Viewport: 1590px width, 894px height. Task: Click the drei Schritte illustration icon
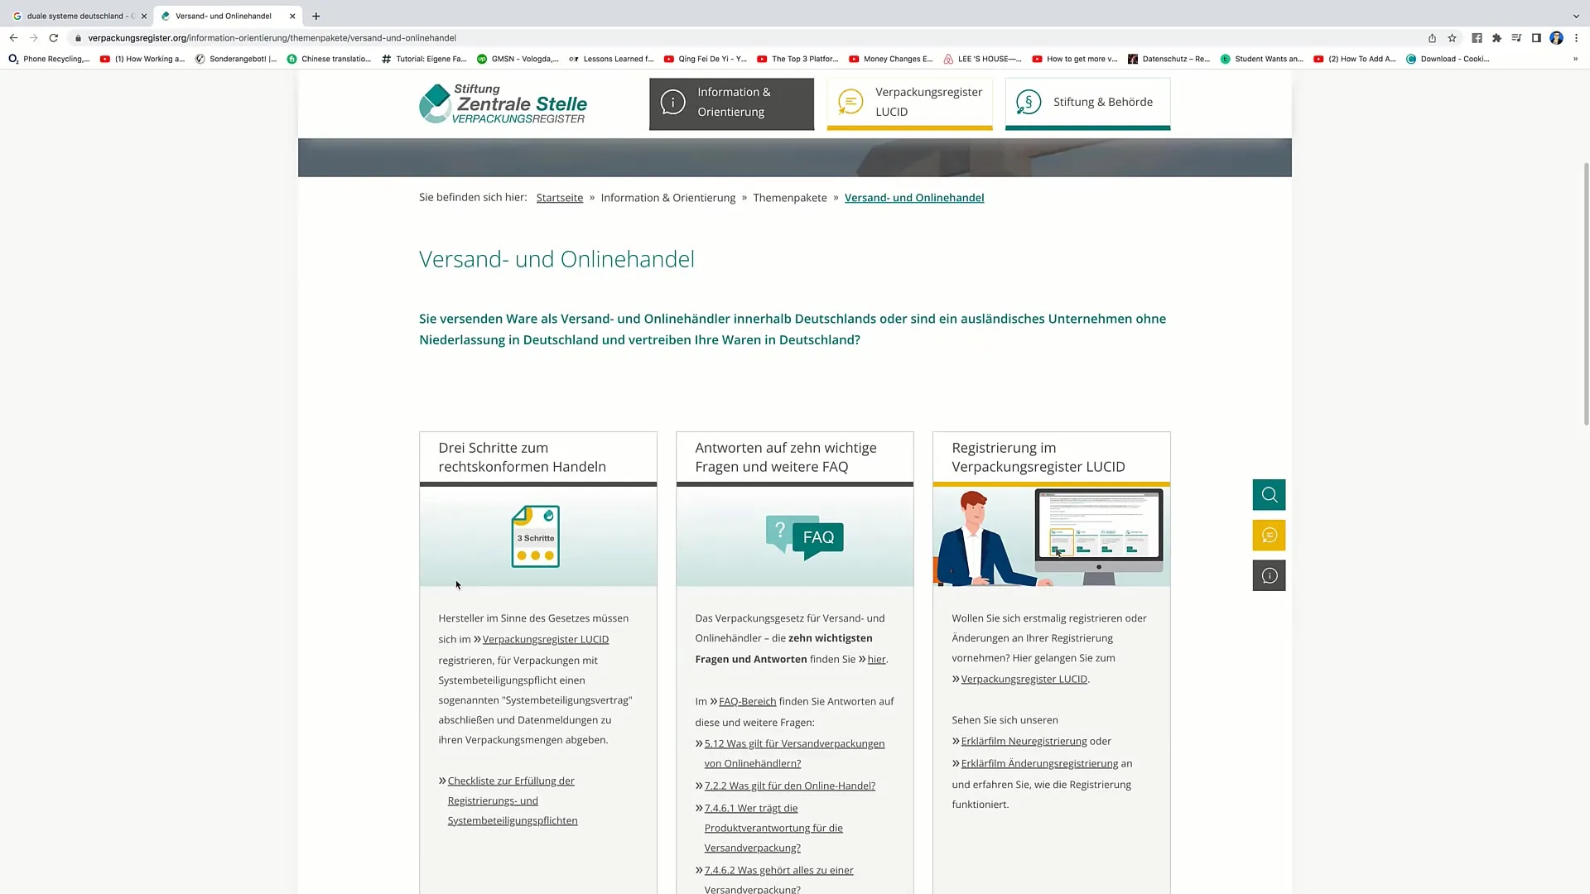(x=536, y=535)
